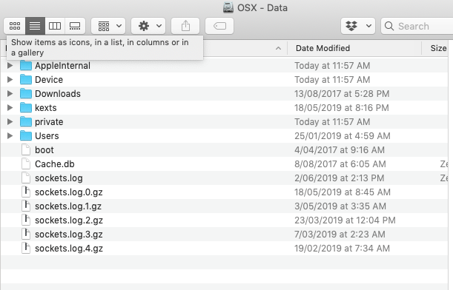Select the private folder icon

click(x=26, y=121)
